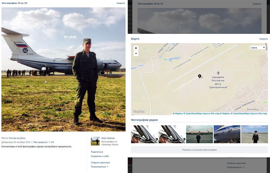270x173 pixels.
Task: Click the rightmost Improve this map link
Action: point(258,113)
